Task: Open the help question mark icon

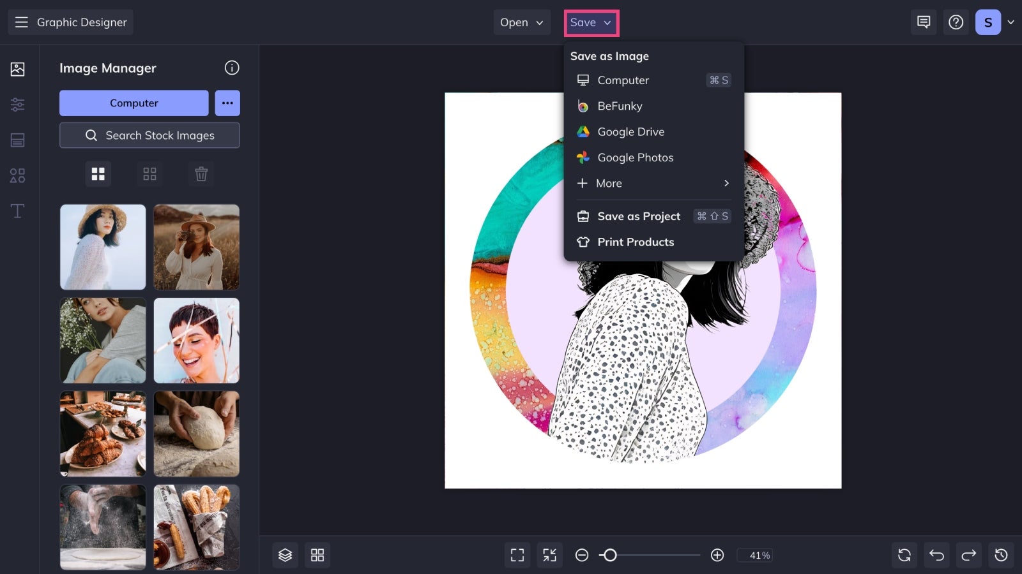Action: tap(956, 22)
